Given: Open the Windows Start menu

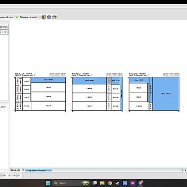Looking at the screenshot, I should 48,183.
